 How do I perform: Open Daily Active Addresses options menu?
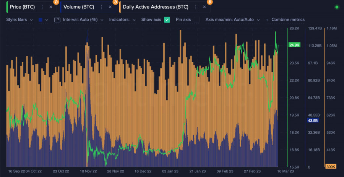[195, 7]
